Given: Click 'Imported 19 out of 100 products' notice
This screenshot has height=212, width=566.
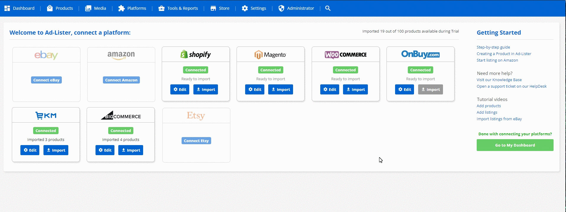Looking at the screenshot, I should [x=411, y=31].
